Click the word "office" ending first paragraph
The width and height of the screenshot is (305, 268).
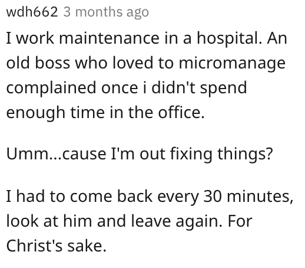pyautogui.click(x=181, y=112)
